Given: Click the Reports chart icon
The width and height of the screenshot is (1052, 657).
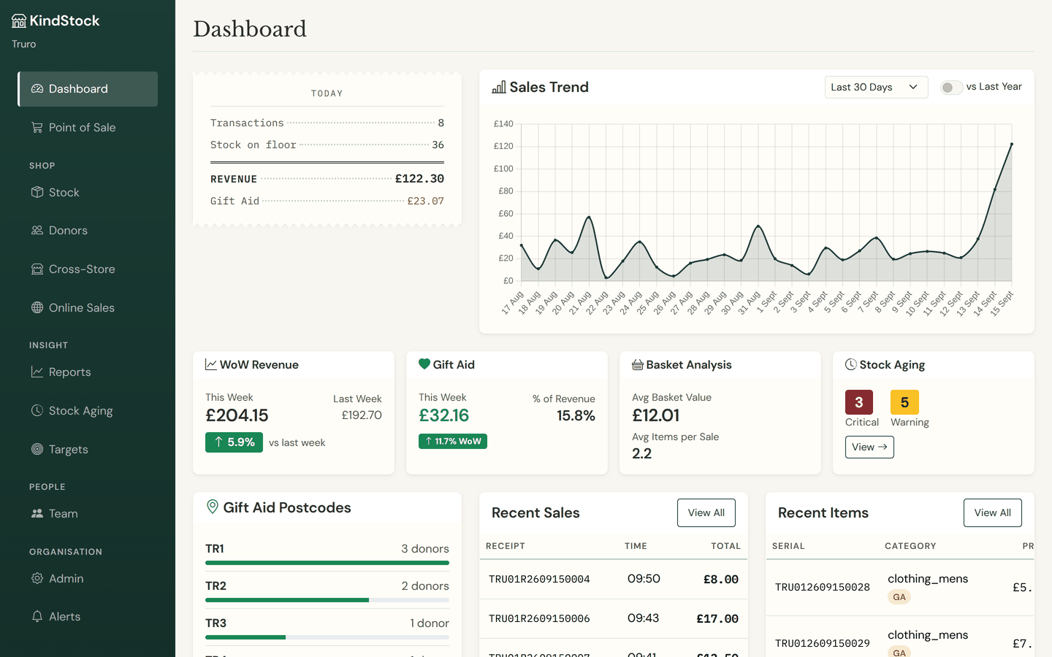Looking at the screenshot, I should click(x=37, y=372).
